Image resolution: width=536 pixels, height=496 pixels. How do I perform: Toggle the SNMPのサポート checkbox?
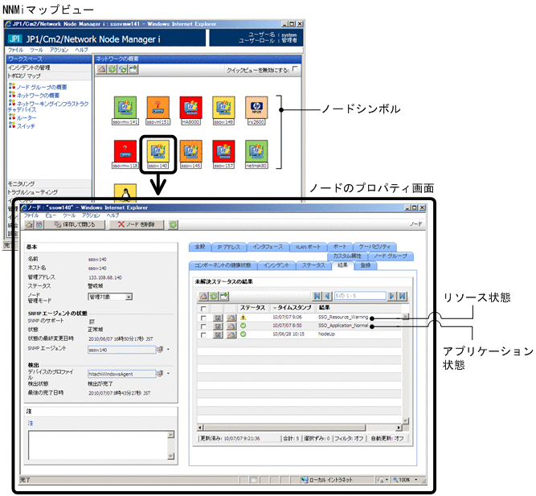pos(92,322)
